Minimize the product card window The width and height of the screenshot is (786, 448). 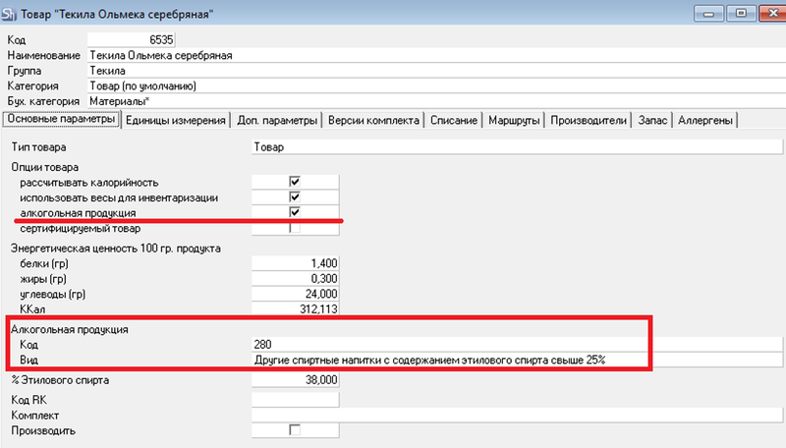708,14
